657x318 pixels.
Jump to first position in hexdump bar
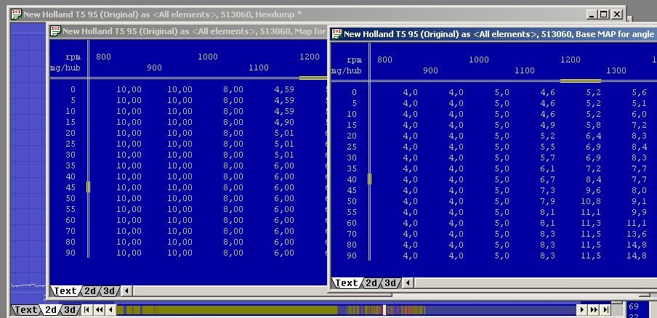click(x=87, y=310)
